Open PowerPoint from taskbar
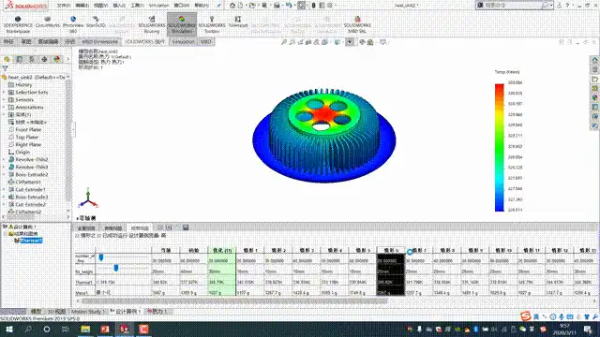600x337 pixels. point(105,329)
